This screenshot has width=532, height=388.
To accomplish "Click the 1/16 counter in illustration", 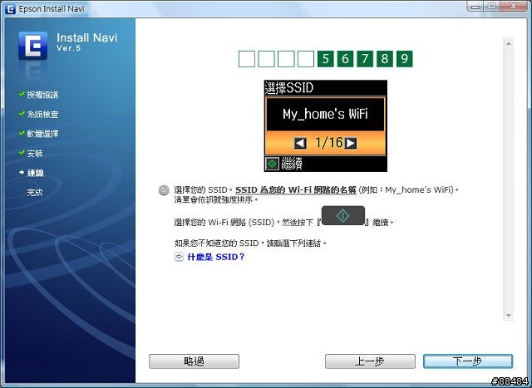I will [x=329, y=143].
